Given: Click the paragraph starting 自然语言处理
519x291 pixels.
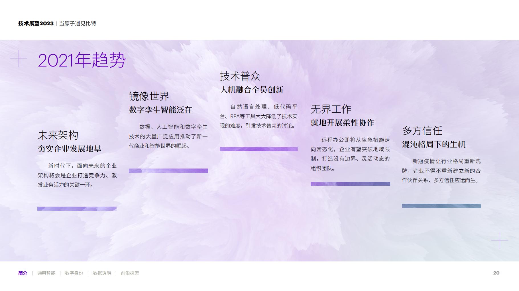Looking at the screenshot, I should point(259,116).
